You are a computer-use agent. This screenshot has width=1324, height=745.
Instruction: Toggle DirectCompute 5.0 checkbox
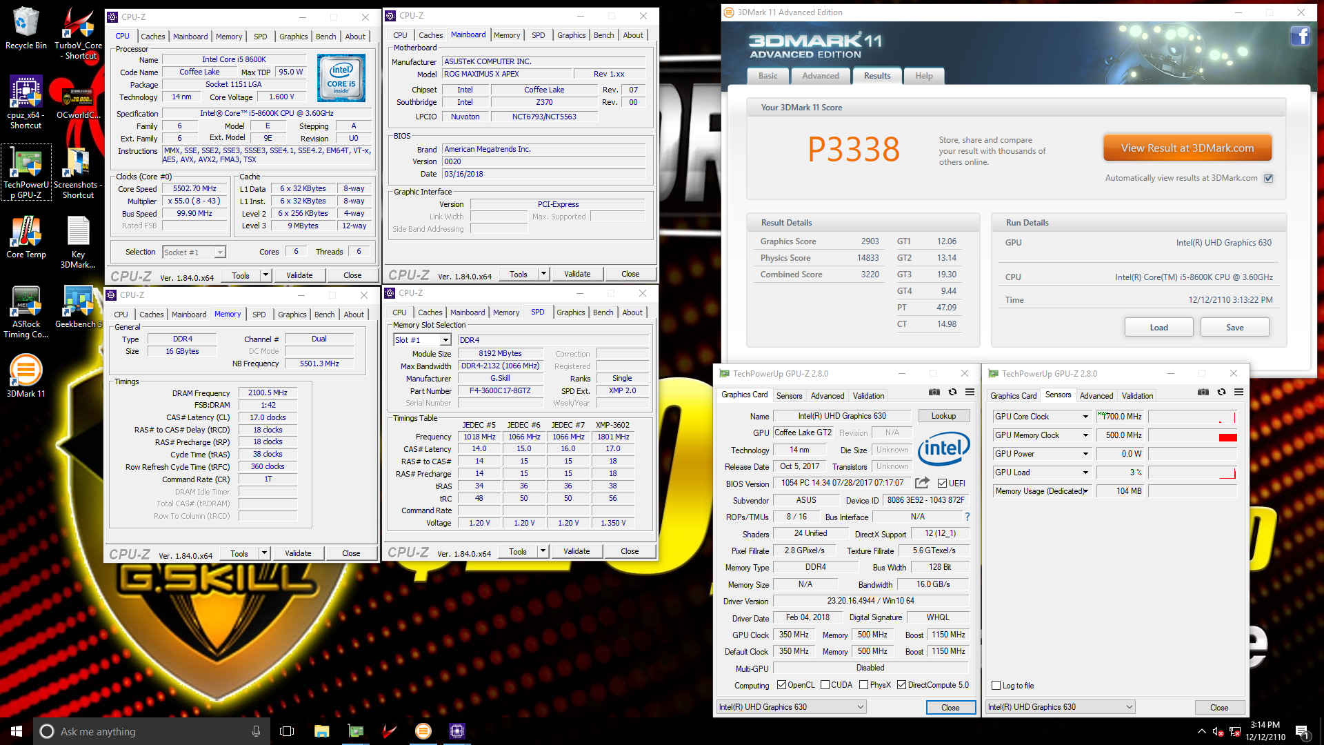coord(901,685)
